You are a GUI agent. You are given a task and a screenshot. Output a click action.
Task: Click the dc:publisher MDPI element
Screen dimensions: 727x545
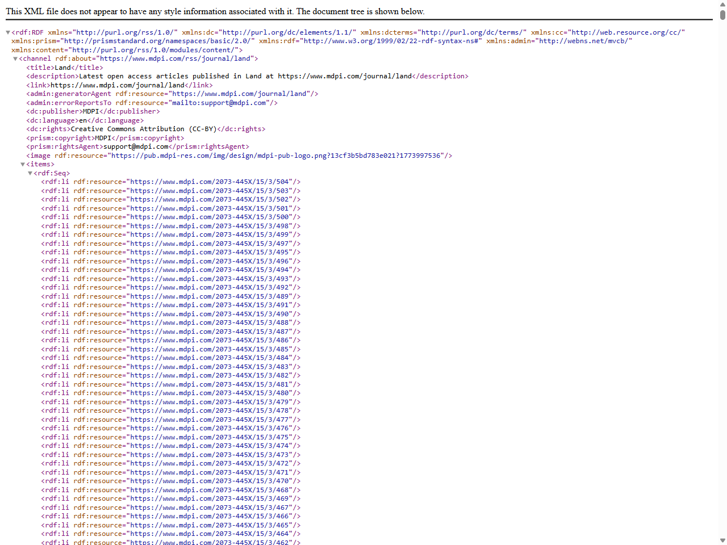point(93,111)
